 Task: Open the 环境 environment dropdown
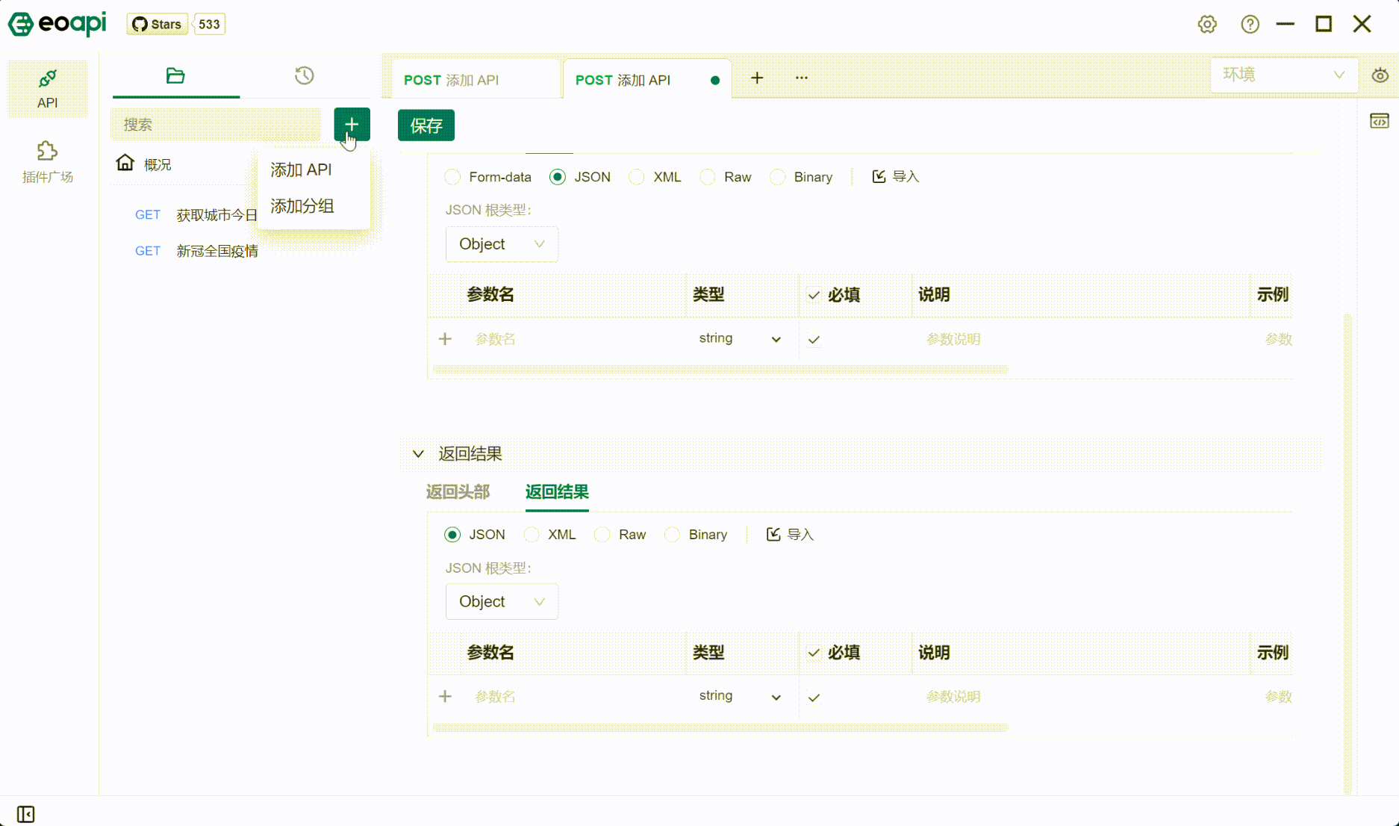pyautogui.click(x=1283, y=75)
